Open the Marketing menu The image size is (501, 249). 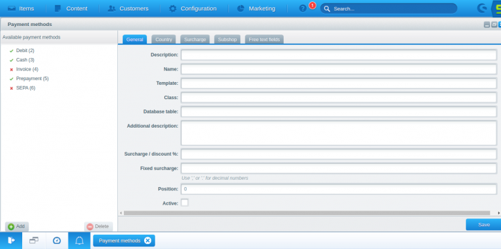(256, 8)
